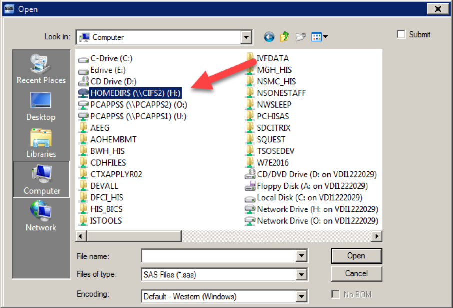453x308 pixels.
Task: Enable the Submit checkbox
Action: point(401,34)
